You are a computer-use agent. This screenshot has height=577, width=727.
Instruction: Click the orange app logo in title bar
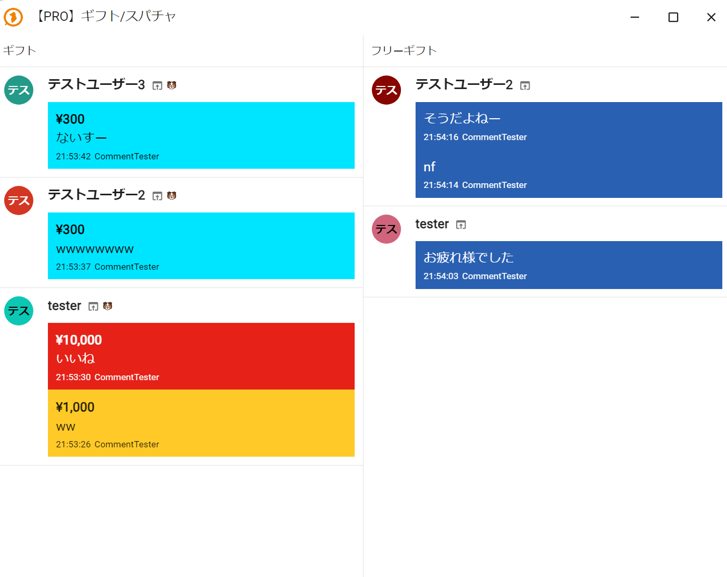(x=14, y=17)
